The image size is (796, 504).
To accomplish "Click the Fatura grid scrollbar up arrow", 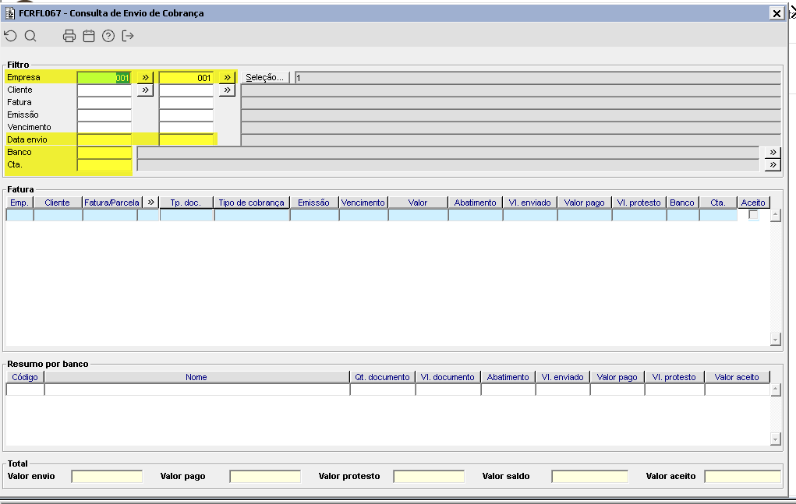I will click(x=775, y=216).
